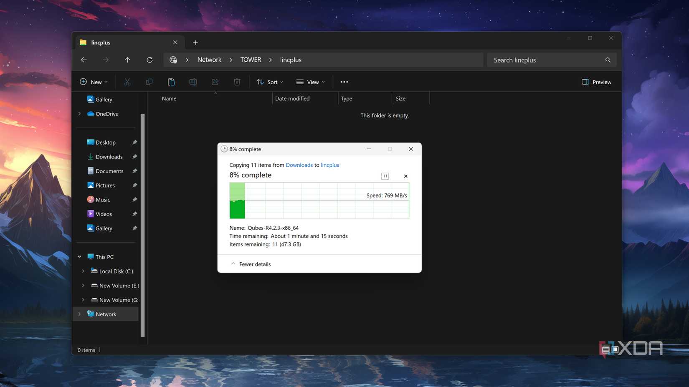Open the View dropdown
This screenshot has height=387, width=689.
[310, 82]
